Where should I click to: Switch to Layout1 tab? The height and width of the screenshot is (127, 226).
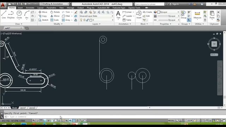[x=23, y=108]
